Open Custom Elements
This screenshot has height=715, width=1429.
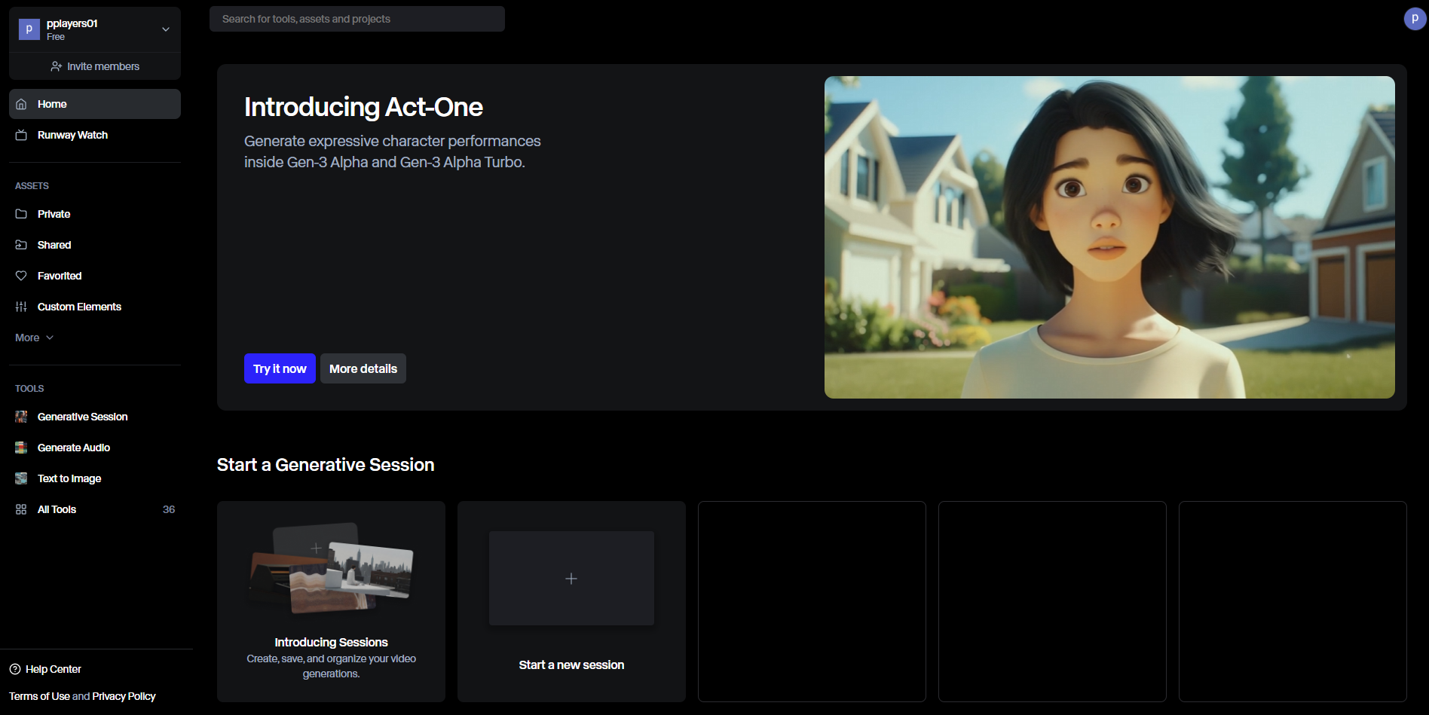[95, 307]
